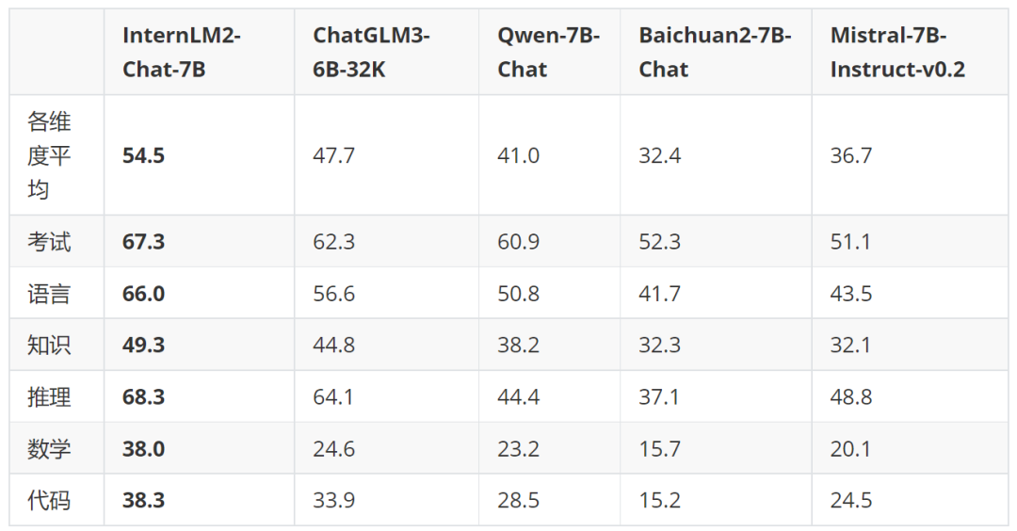Click the InternLM2-Chat-7B column header
Screen dimensions: 1017x531
pos(182,53)
